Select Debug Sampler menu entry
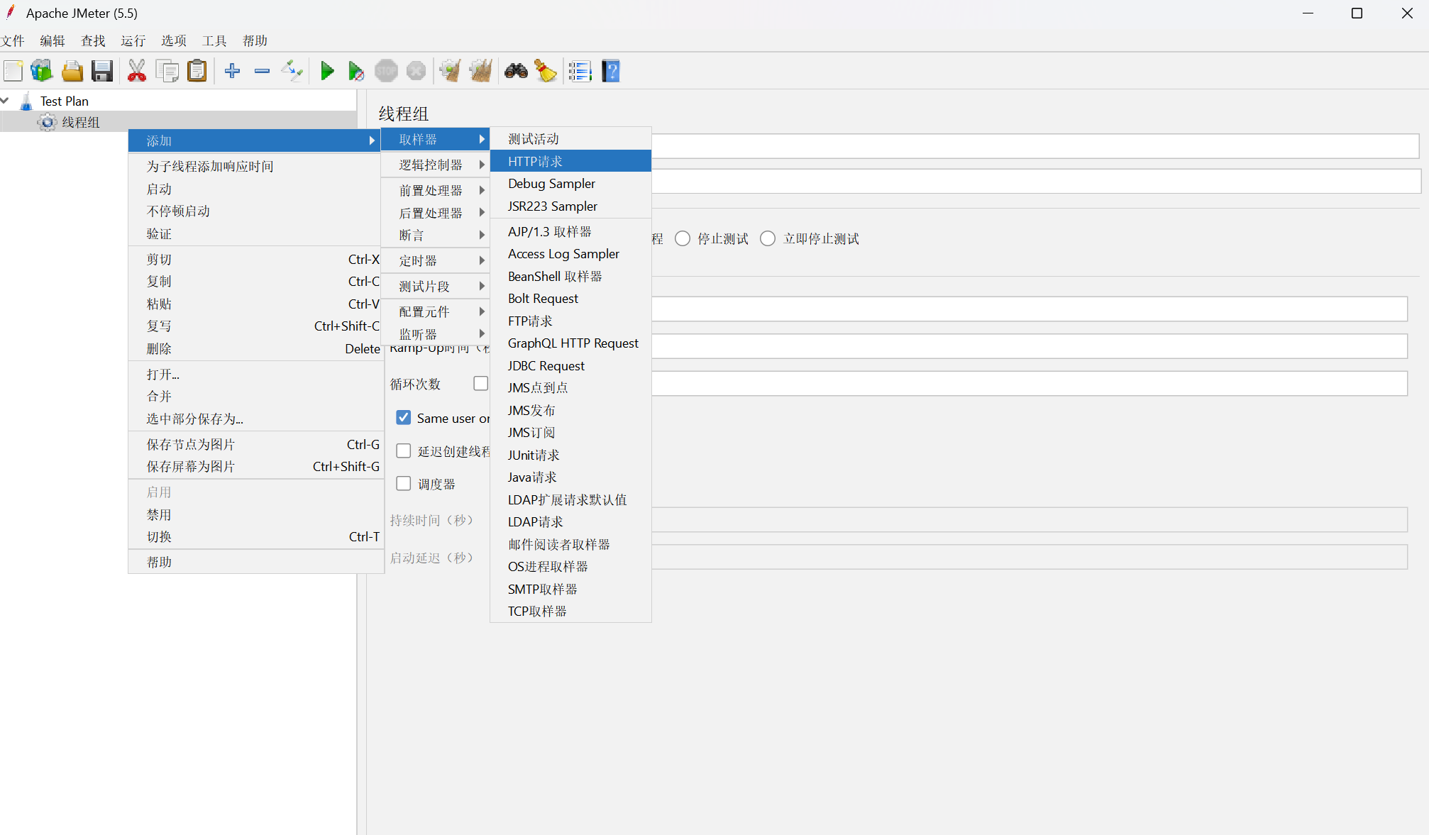 click(x=551, y=184)
